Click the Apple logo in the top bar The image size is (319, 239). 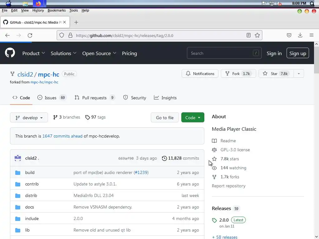(x=8, y=3)
